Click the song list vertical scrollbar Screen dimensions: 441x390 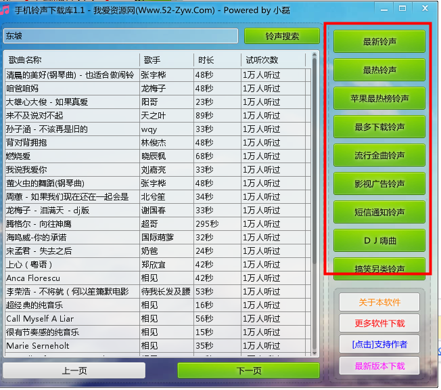[313, 203]
